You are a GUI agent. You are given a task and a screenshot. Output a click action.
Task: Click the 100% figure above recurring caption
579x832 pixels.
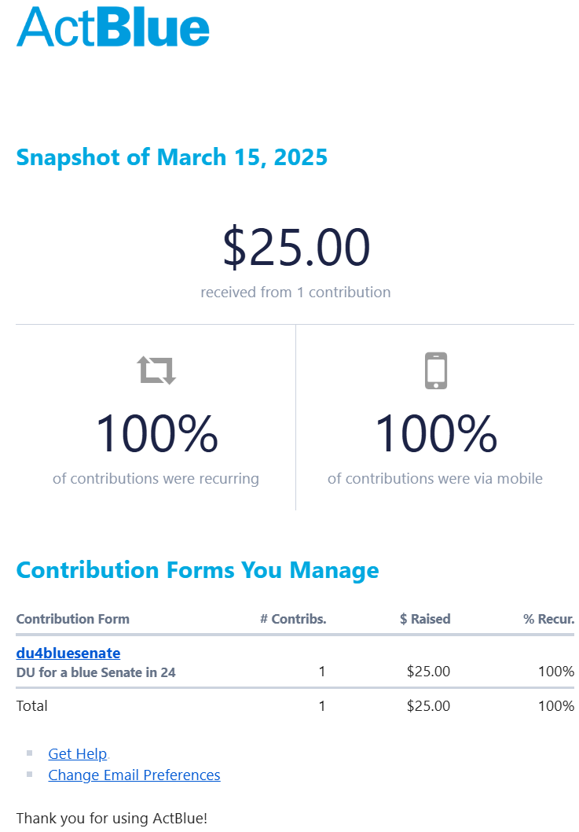point(156,434)
